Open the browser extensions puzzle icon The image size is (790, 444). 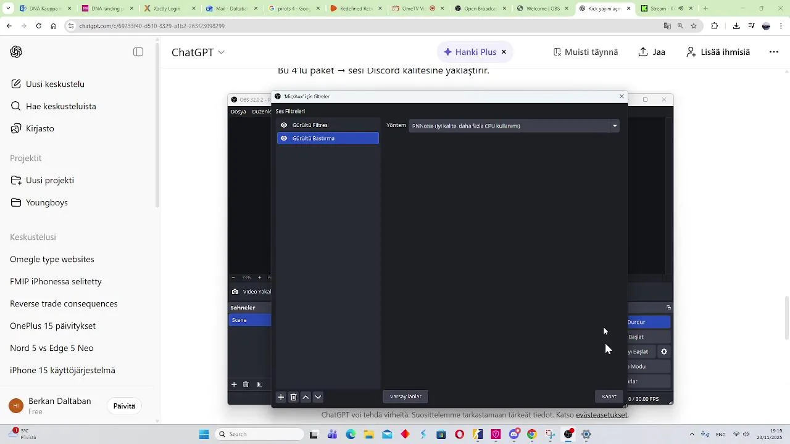tap(715, 26)
